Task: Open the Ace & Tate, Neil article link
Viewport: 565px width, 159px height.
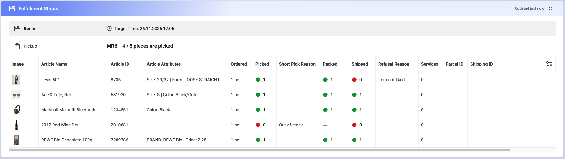Action: (x=56, y=95)
